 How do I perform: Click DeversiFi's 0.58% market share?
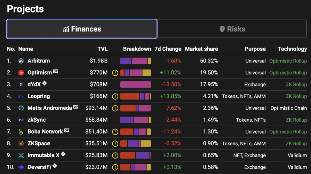click(211, 167)
